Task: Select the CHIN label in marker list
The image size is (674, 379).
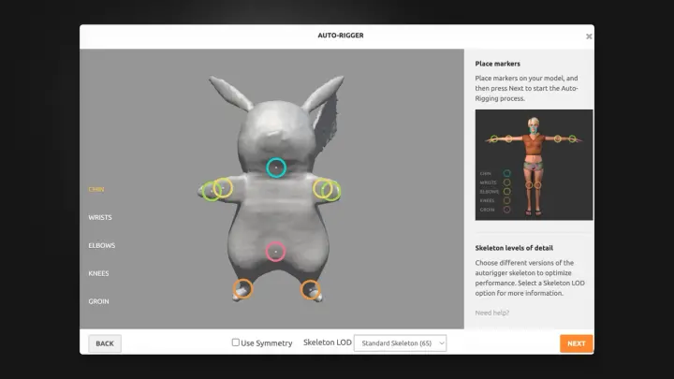Action: point(96,189)
